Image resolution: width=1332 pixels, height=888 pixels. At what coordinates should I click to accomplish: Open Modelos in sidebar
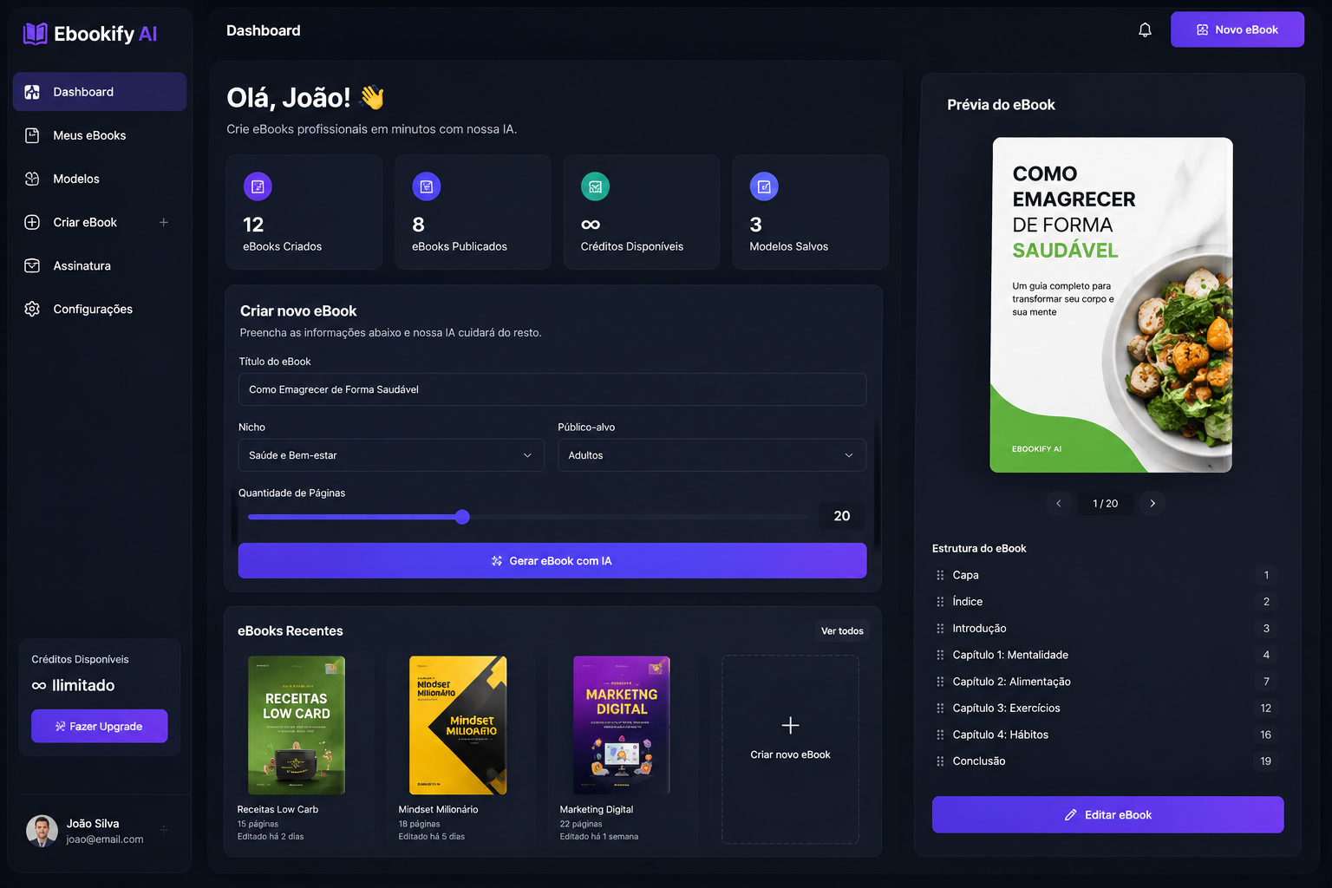tap(100, 179)
